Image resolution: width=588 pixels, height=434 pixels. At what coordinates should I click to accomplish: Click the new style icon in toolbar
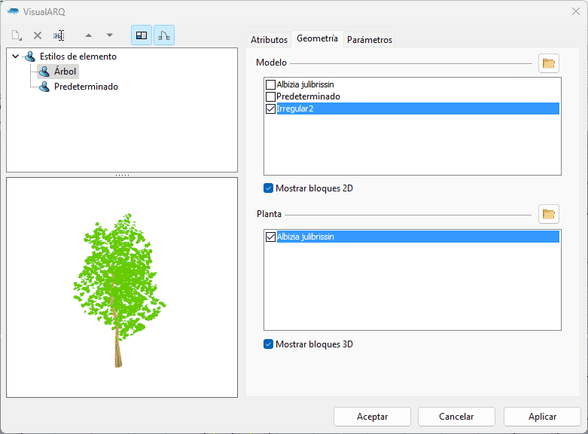point(17,35)
